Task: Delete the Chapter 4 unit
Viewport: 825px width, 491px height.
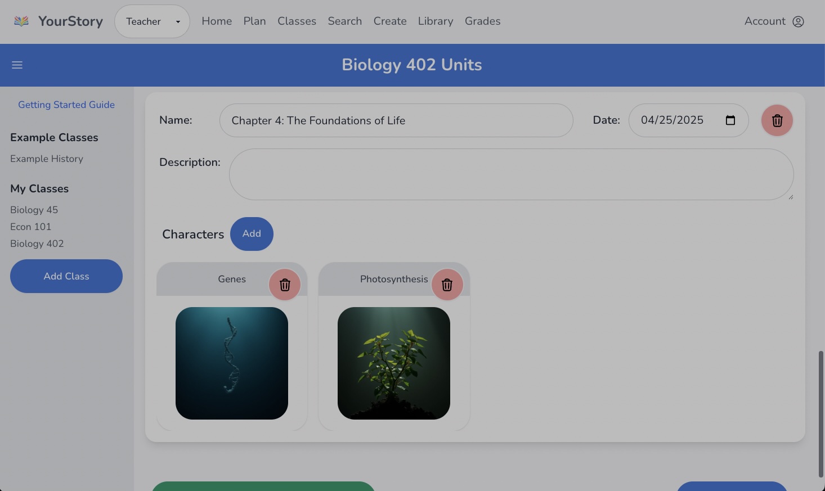Action: click(777, 120)
